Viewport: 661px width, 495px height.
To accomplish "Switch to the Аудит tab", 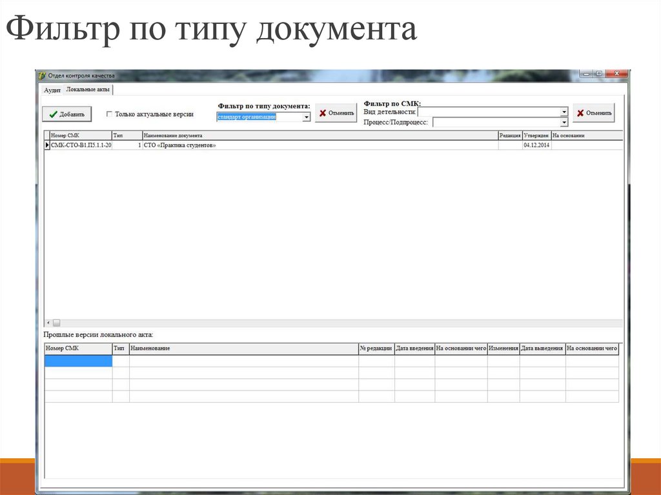I will 52,90.
